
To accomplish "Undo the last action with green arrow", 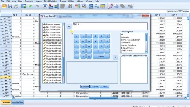I will coord(31,6).
